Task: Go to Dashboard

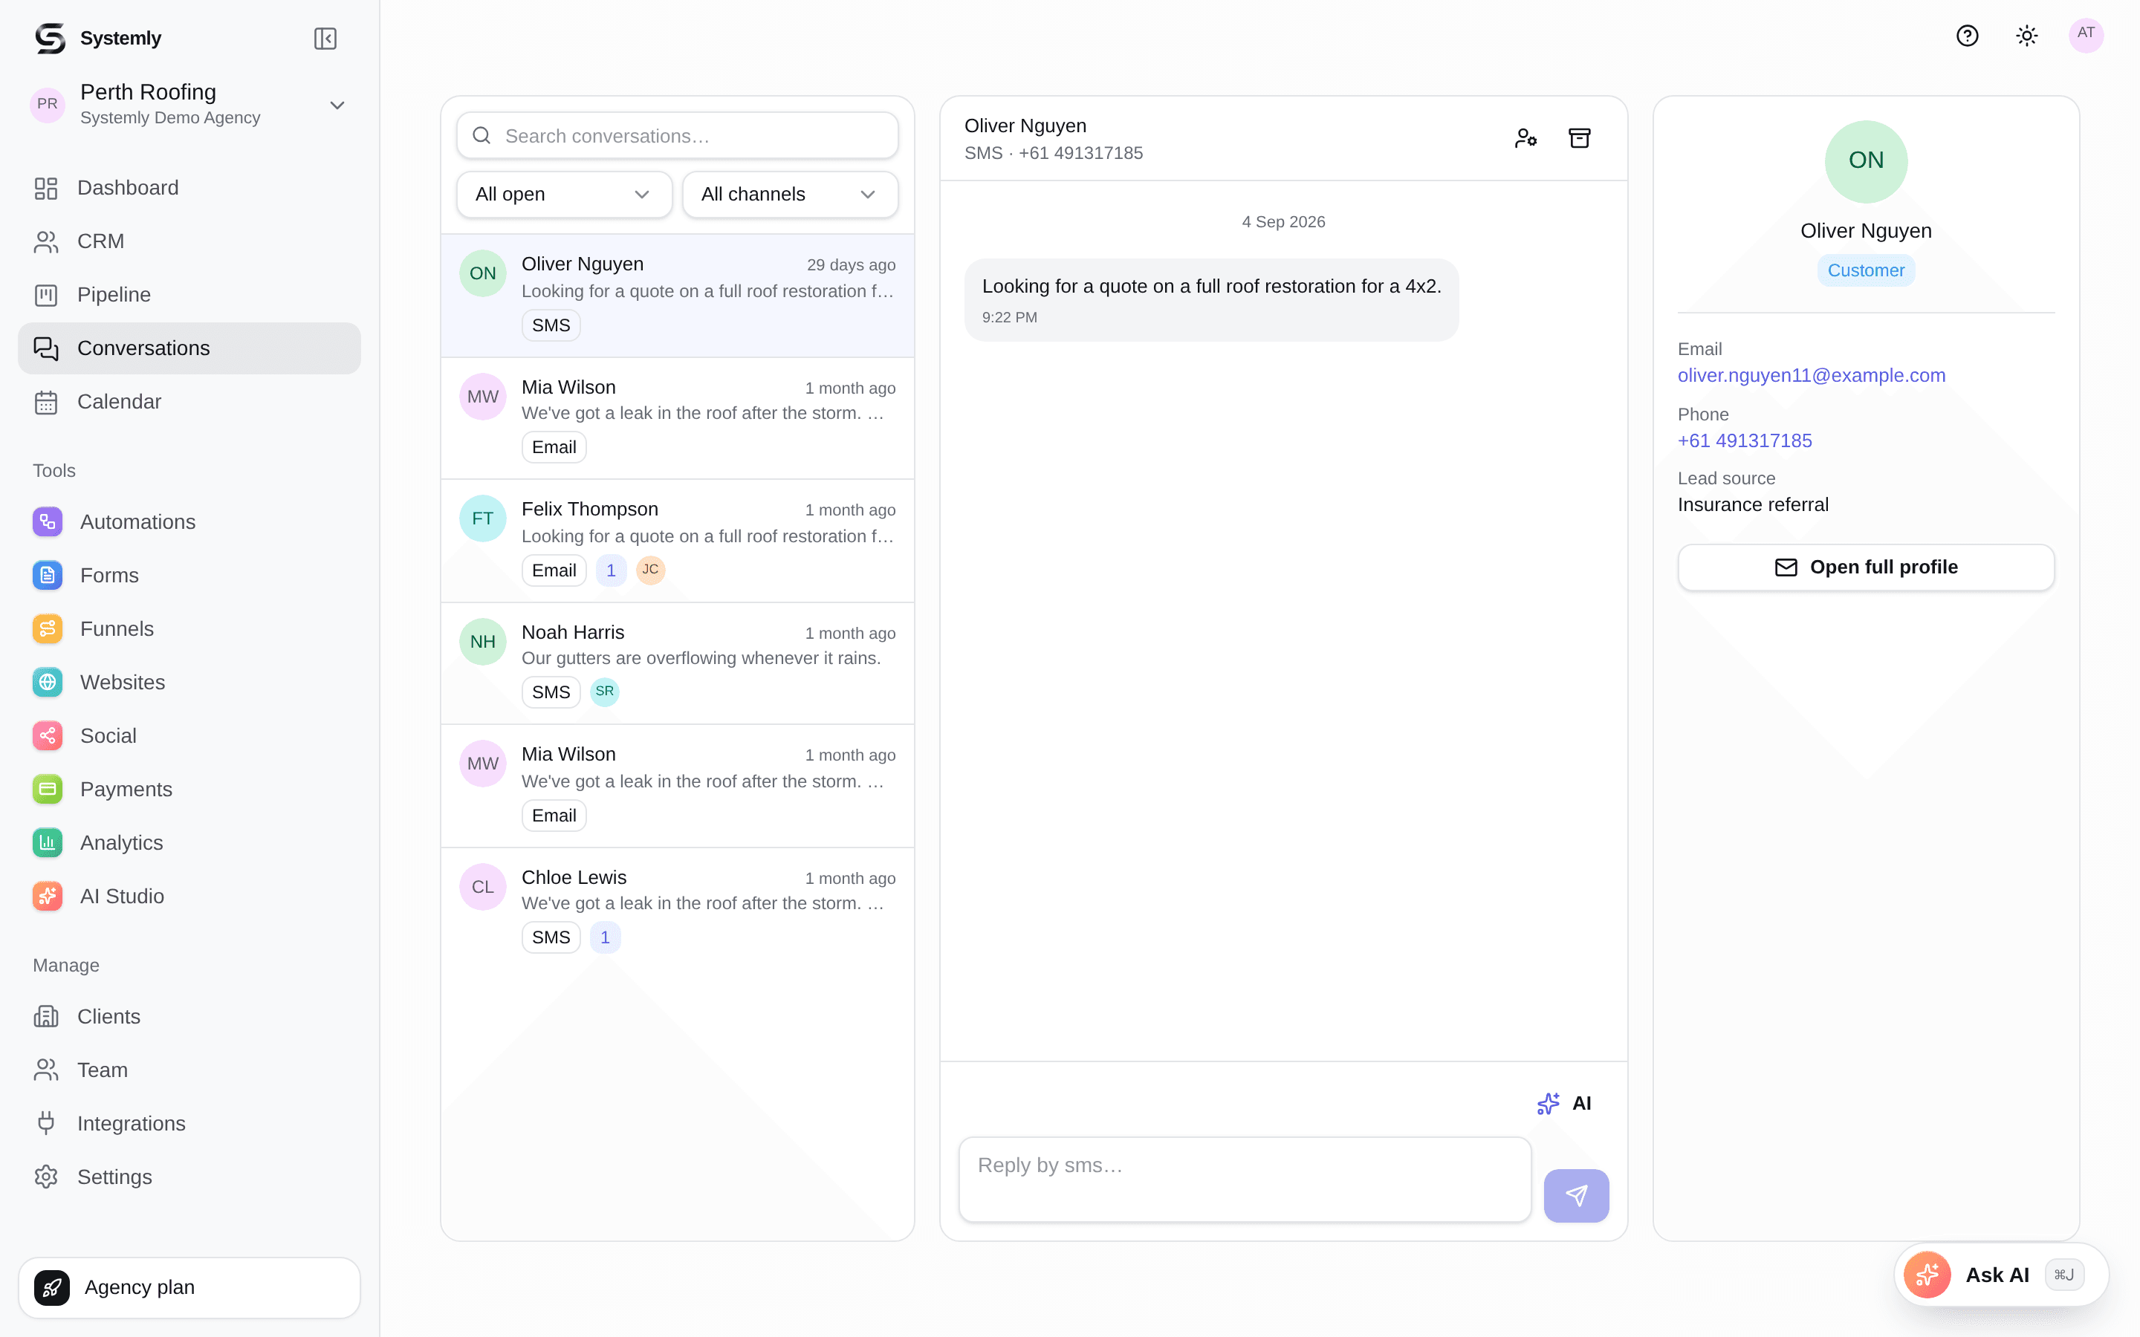Action: [189, 187]
